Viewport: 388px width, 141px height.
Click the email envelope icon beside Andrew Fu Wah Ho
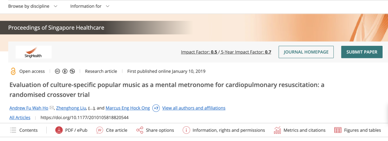(x=51, y=108)
